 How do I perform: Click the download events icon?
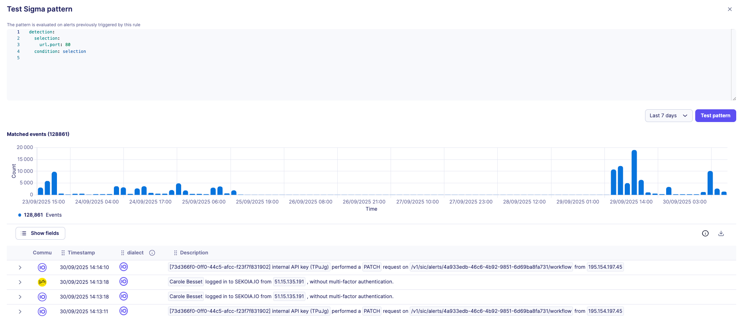pos(721,233)
